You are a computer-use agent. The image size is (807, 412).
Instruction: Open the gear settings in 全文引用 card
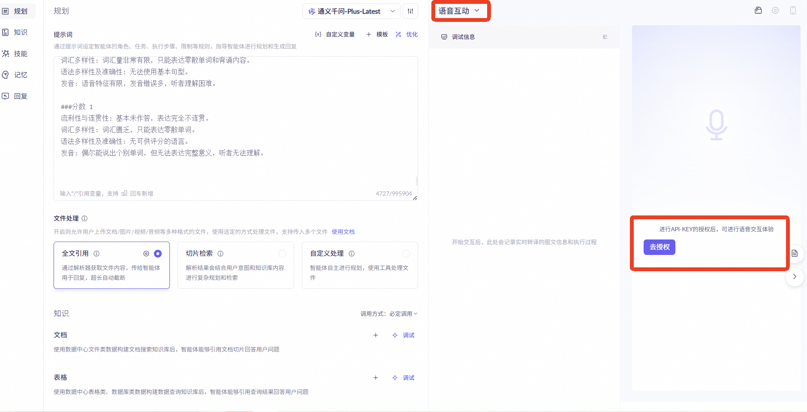coord(146,254)
